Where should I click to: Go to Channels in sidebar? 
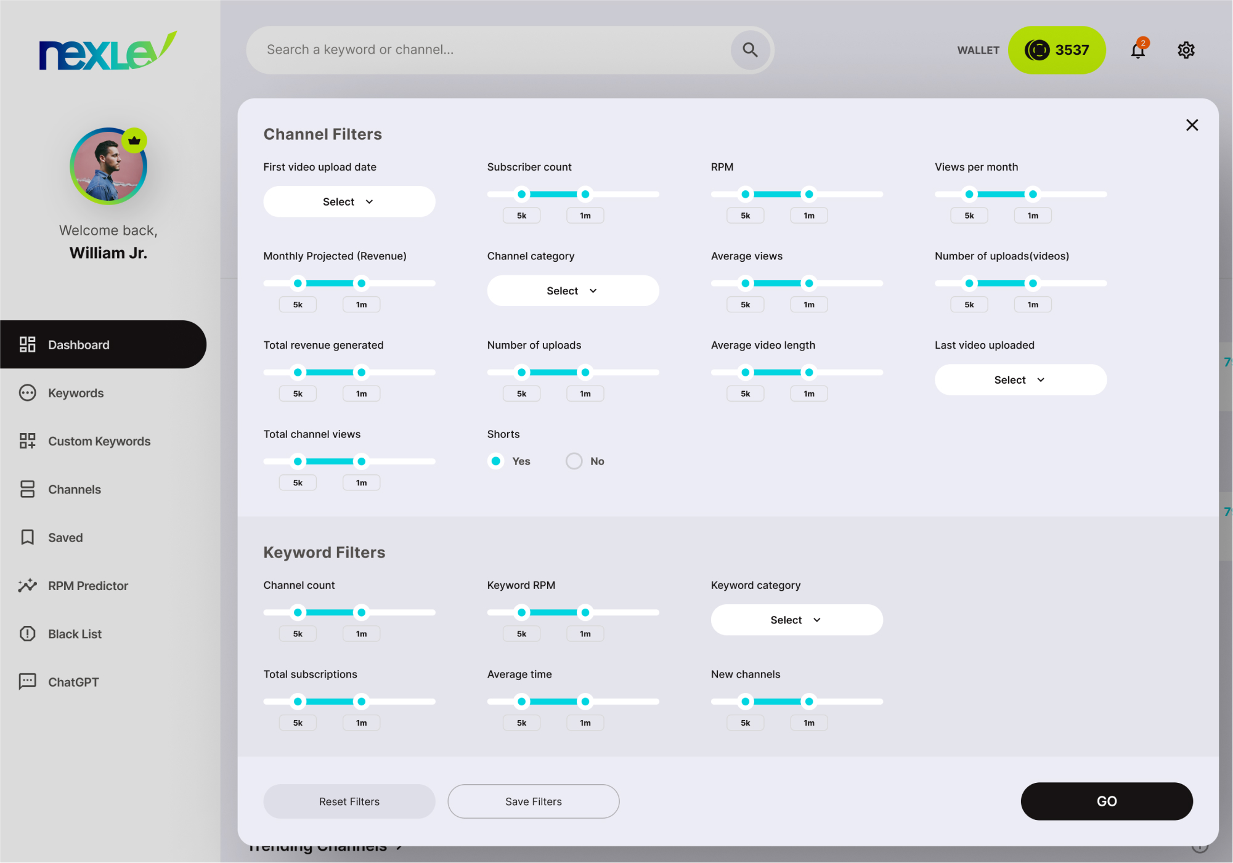[74, 490]
